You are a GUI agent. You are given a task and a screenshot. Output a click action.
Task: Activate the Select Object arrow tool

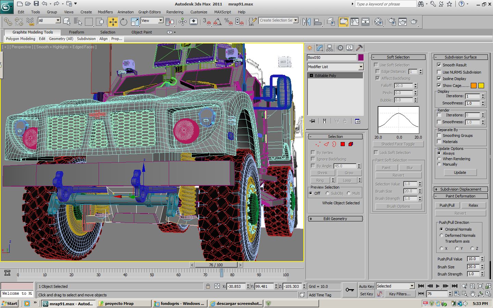(x=67, y=22)
